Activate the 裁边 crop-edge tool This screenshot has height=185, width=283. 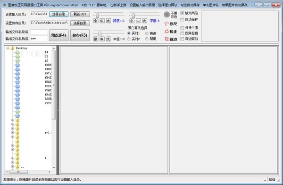pos(171,39)
